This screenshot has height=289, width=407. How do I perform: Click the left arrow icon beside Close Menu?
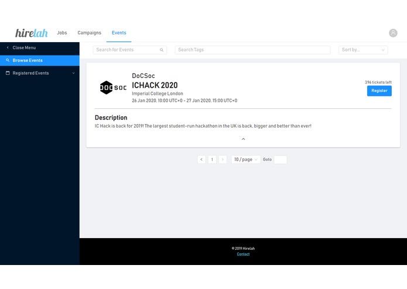(x=8, y=48)
